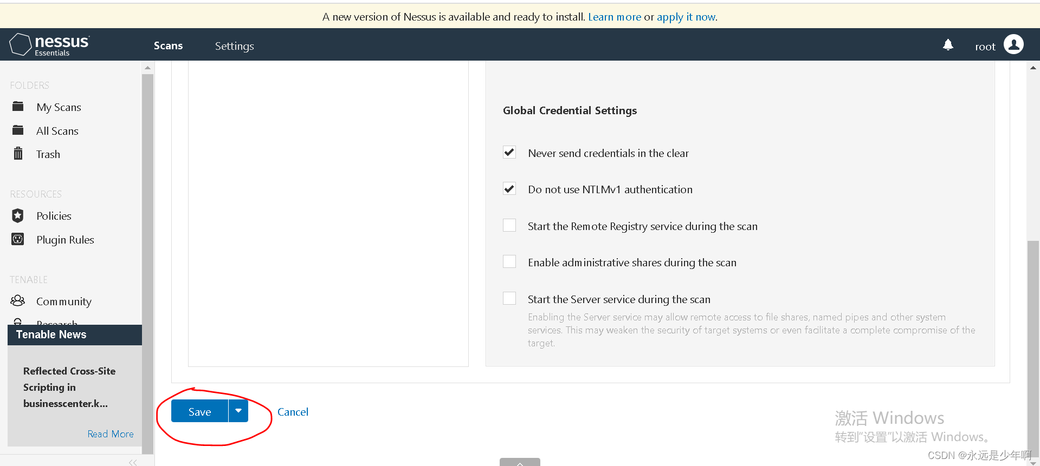Enable administrative shares during the scan
This screenshot has width=1040, height=466.
pyautogui.click(x=509, y=261)
